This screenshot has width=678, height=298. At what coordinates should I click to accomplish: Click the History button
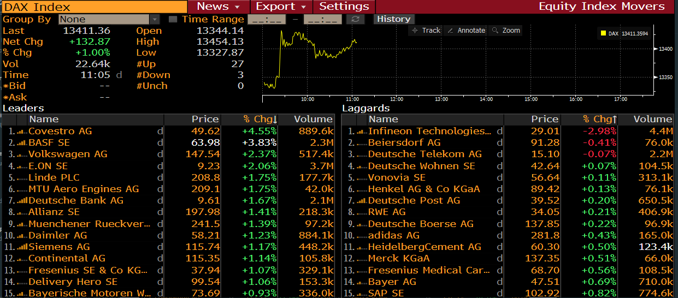coord(393,19)
